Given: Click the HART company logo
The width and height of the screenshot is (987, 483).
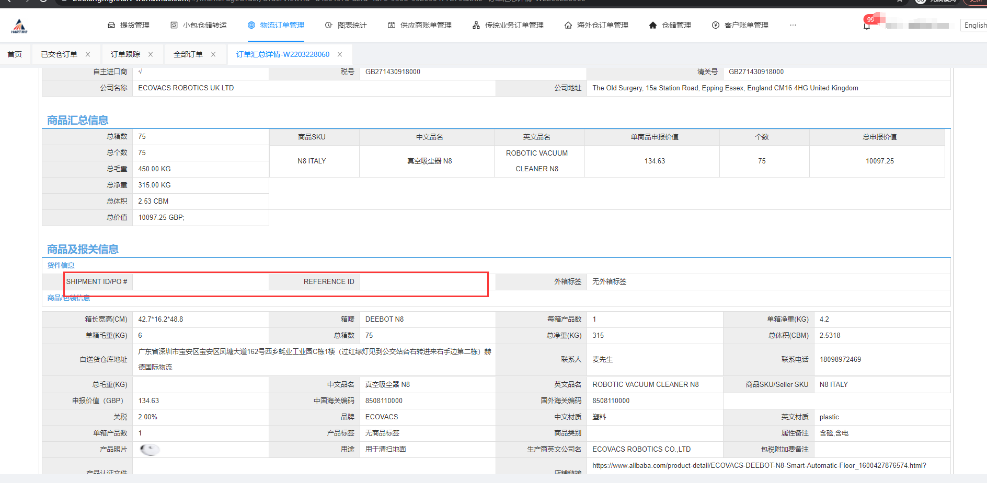Looking at the screenshot, I should pyautogui.click(x=18, y=25).
